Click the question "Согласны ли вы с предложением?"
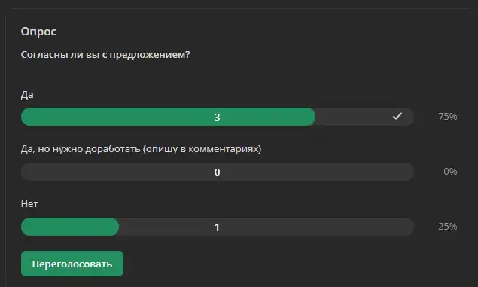 click(x=105, y=55)
